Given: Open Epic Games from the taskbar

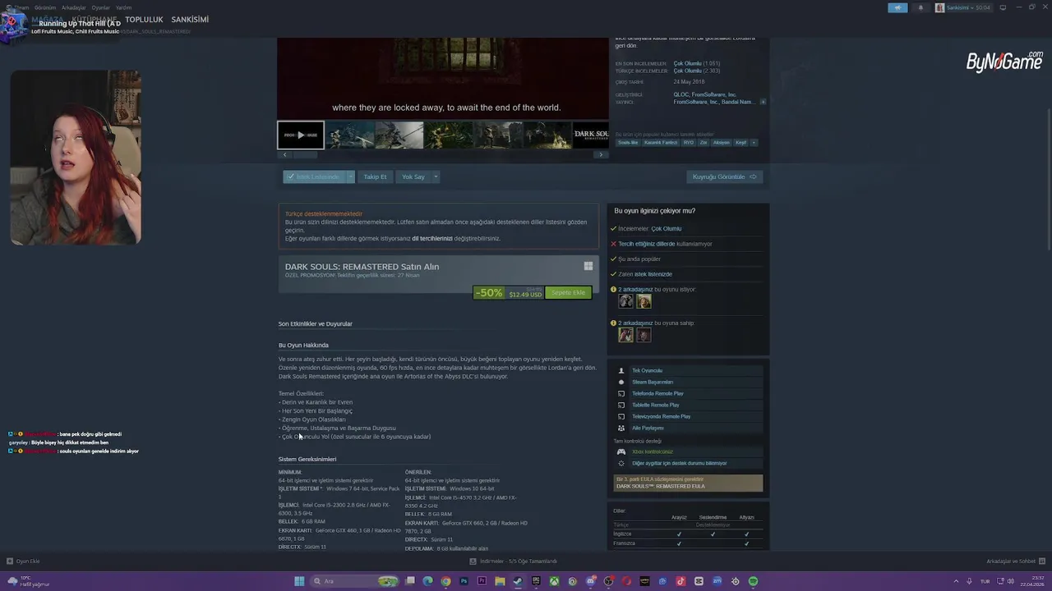Looking at the screenshot, I should click(536, 581).
